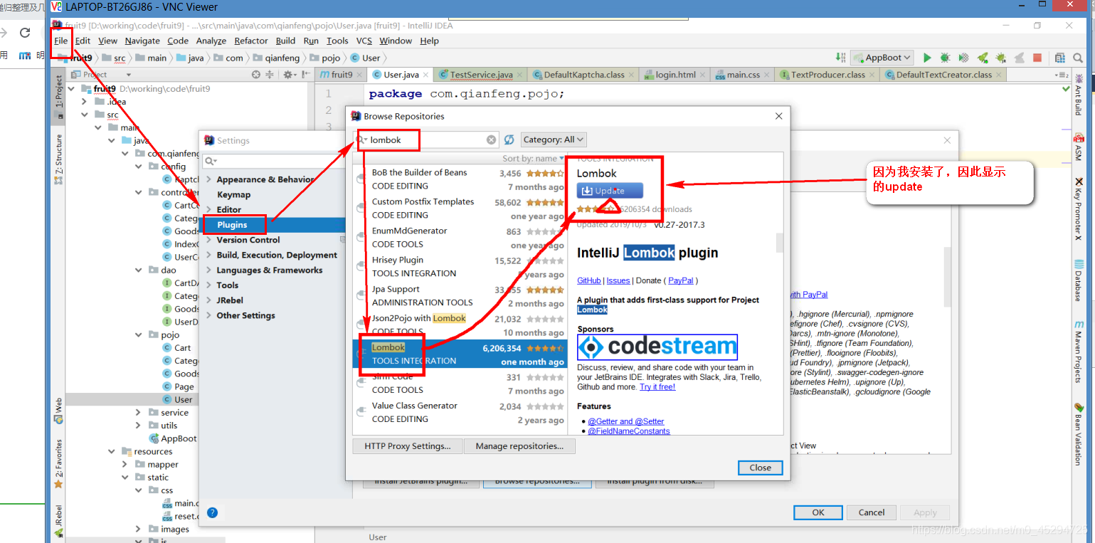
Task: Select Plugins in Settings list
Action: point(272,225)
